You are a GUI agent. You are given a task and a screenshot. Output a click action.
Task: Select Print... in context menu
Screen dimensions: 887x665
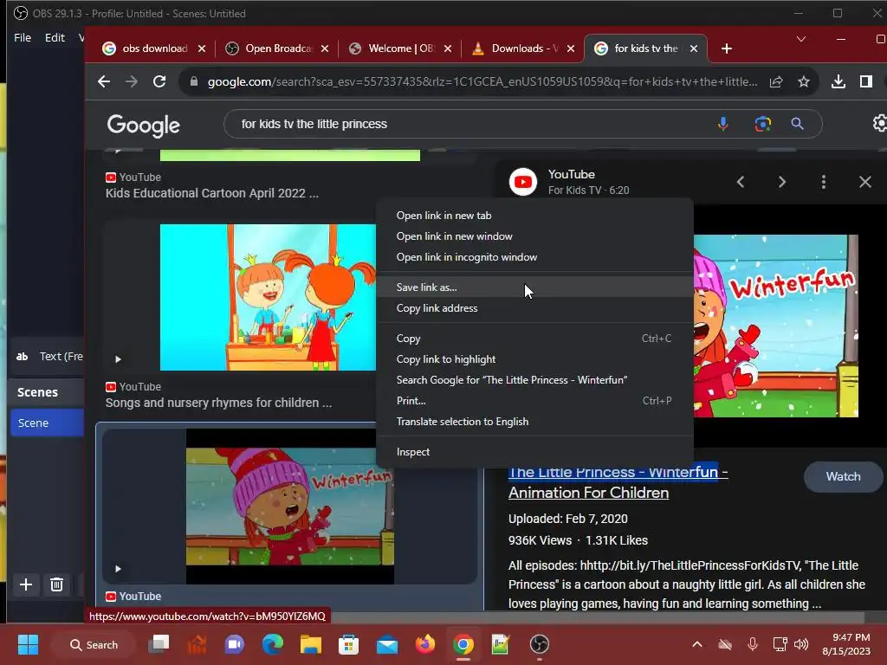[534, 401]
